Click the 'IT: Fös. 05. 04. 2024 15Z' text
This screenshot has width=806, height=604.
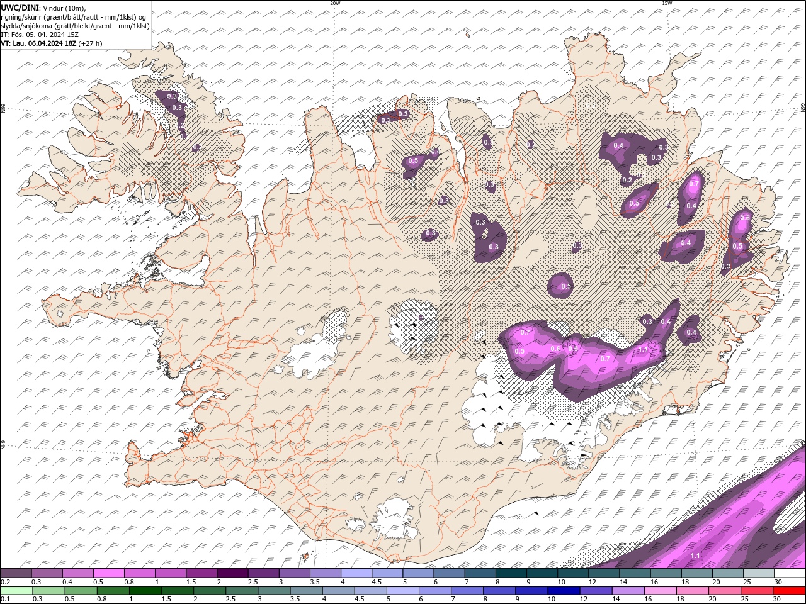point(39,35)
